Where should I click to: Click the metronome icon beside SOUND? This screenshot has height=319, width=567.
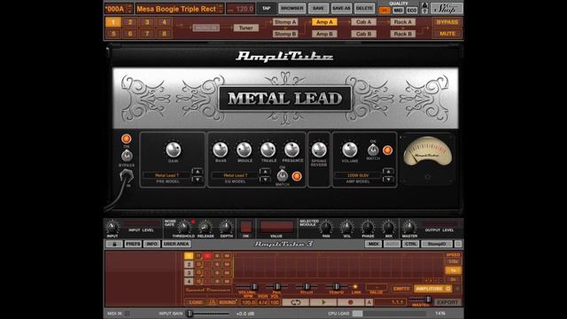[213, 302]
